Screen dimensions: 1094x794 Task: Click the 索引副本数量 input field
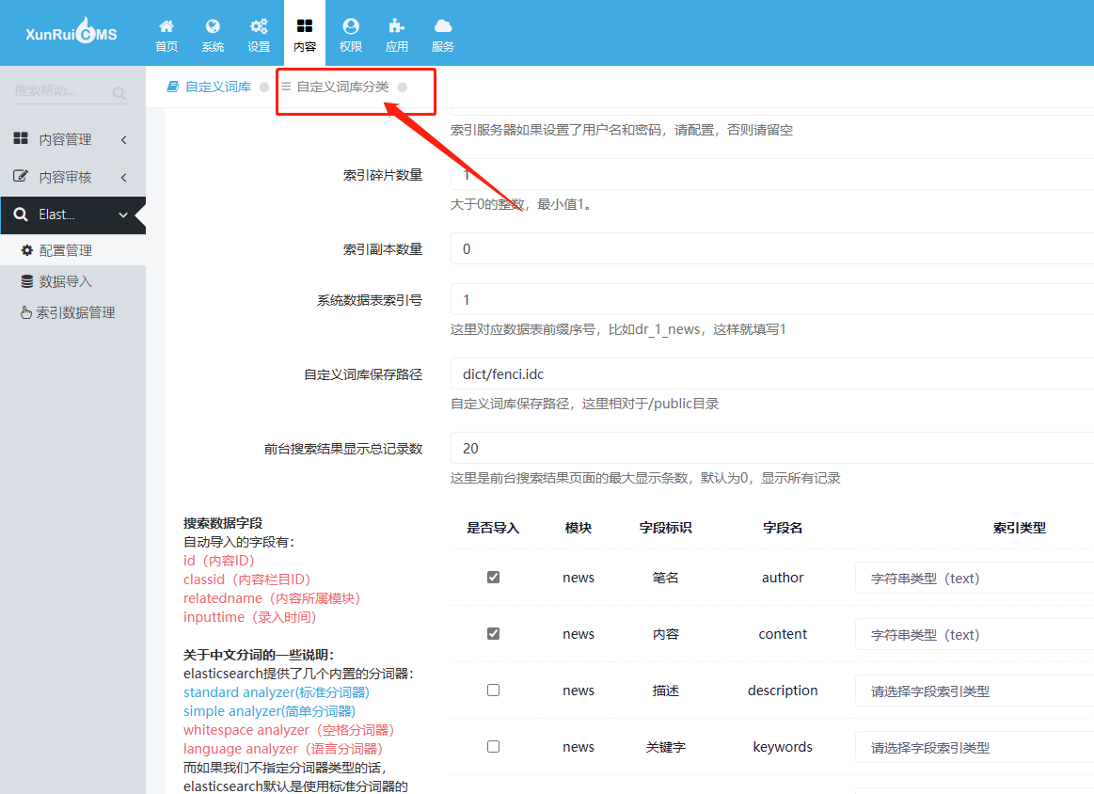point(771,249)
